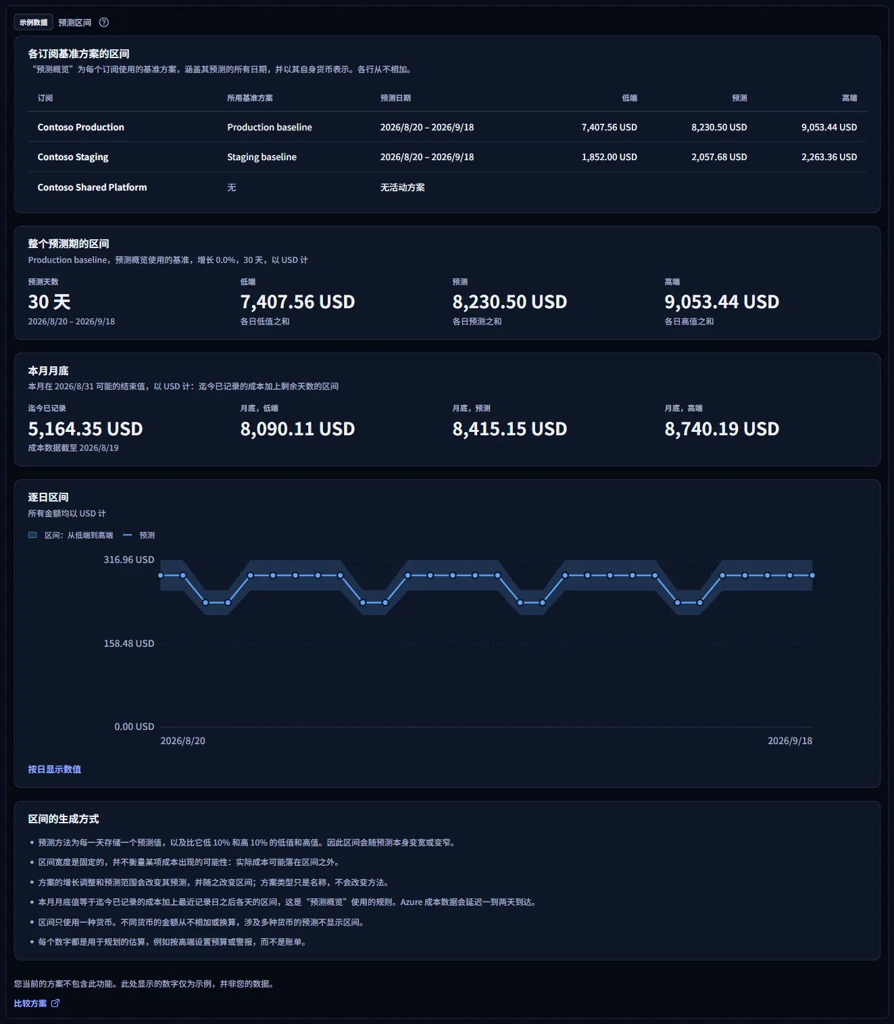Click the 8,090.11 USD month-end low
This screenshot has width=894, height=1024.
click(x=297, y=429)
